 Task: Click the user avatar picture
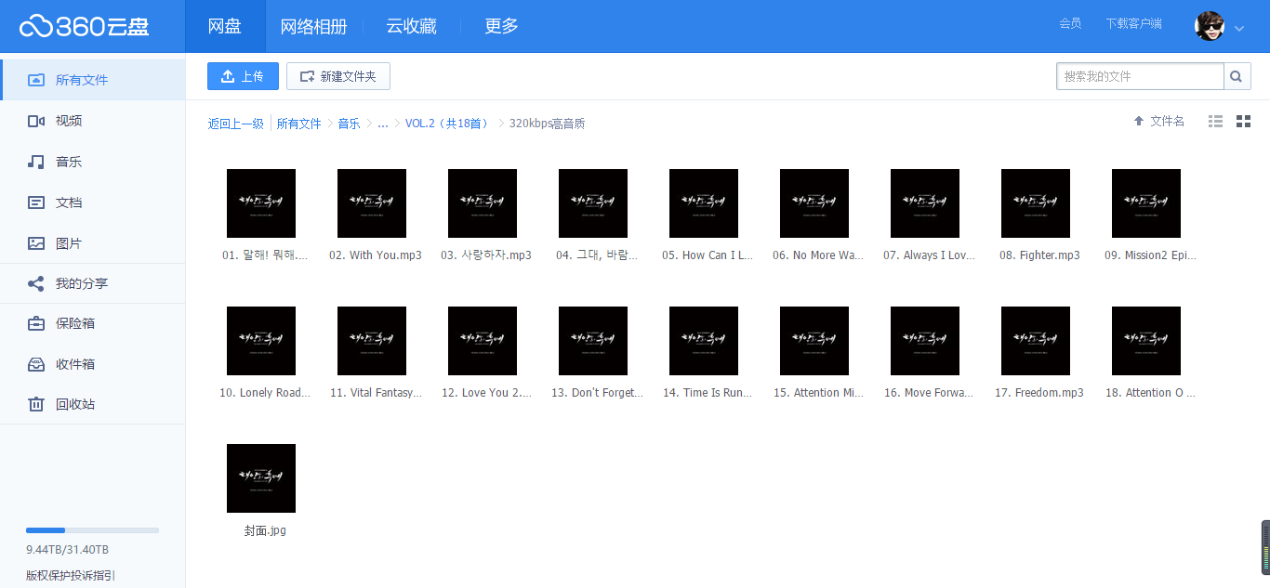(x=1210, y=26)
